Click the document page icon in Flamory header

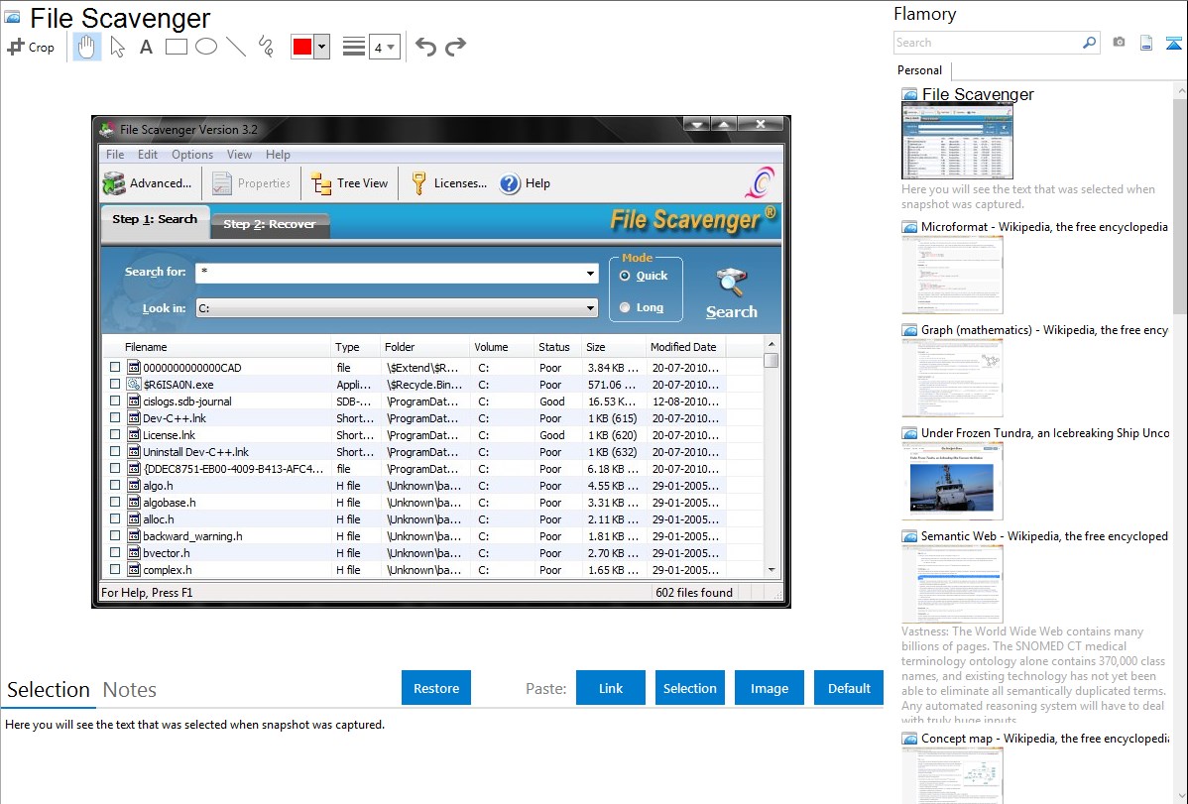click(1146, 43)
